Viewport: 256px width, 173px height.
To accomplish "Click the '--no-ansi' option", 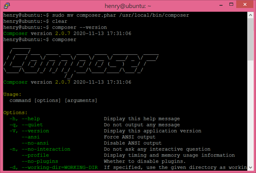I will (x=35, y=143).
